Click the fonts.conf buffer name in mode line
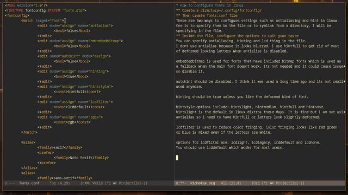This screenshot has width=348, height=195. [29, 183]
